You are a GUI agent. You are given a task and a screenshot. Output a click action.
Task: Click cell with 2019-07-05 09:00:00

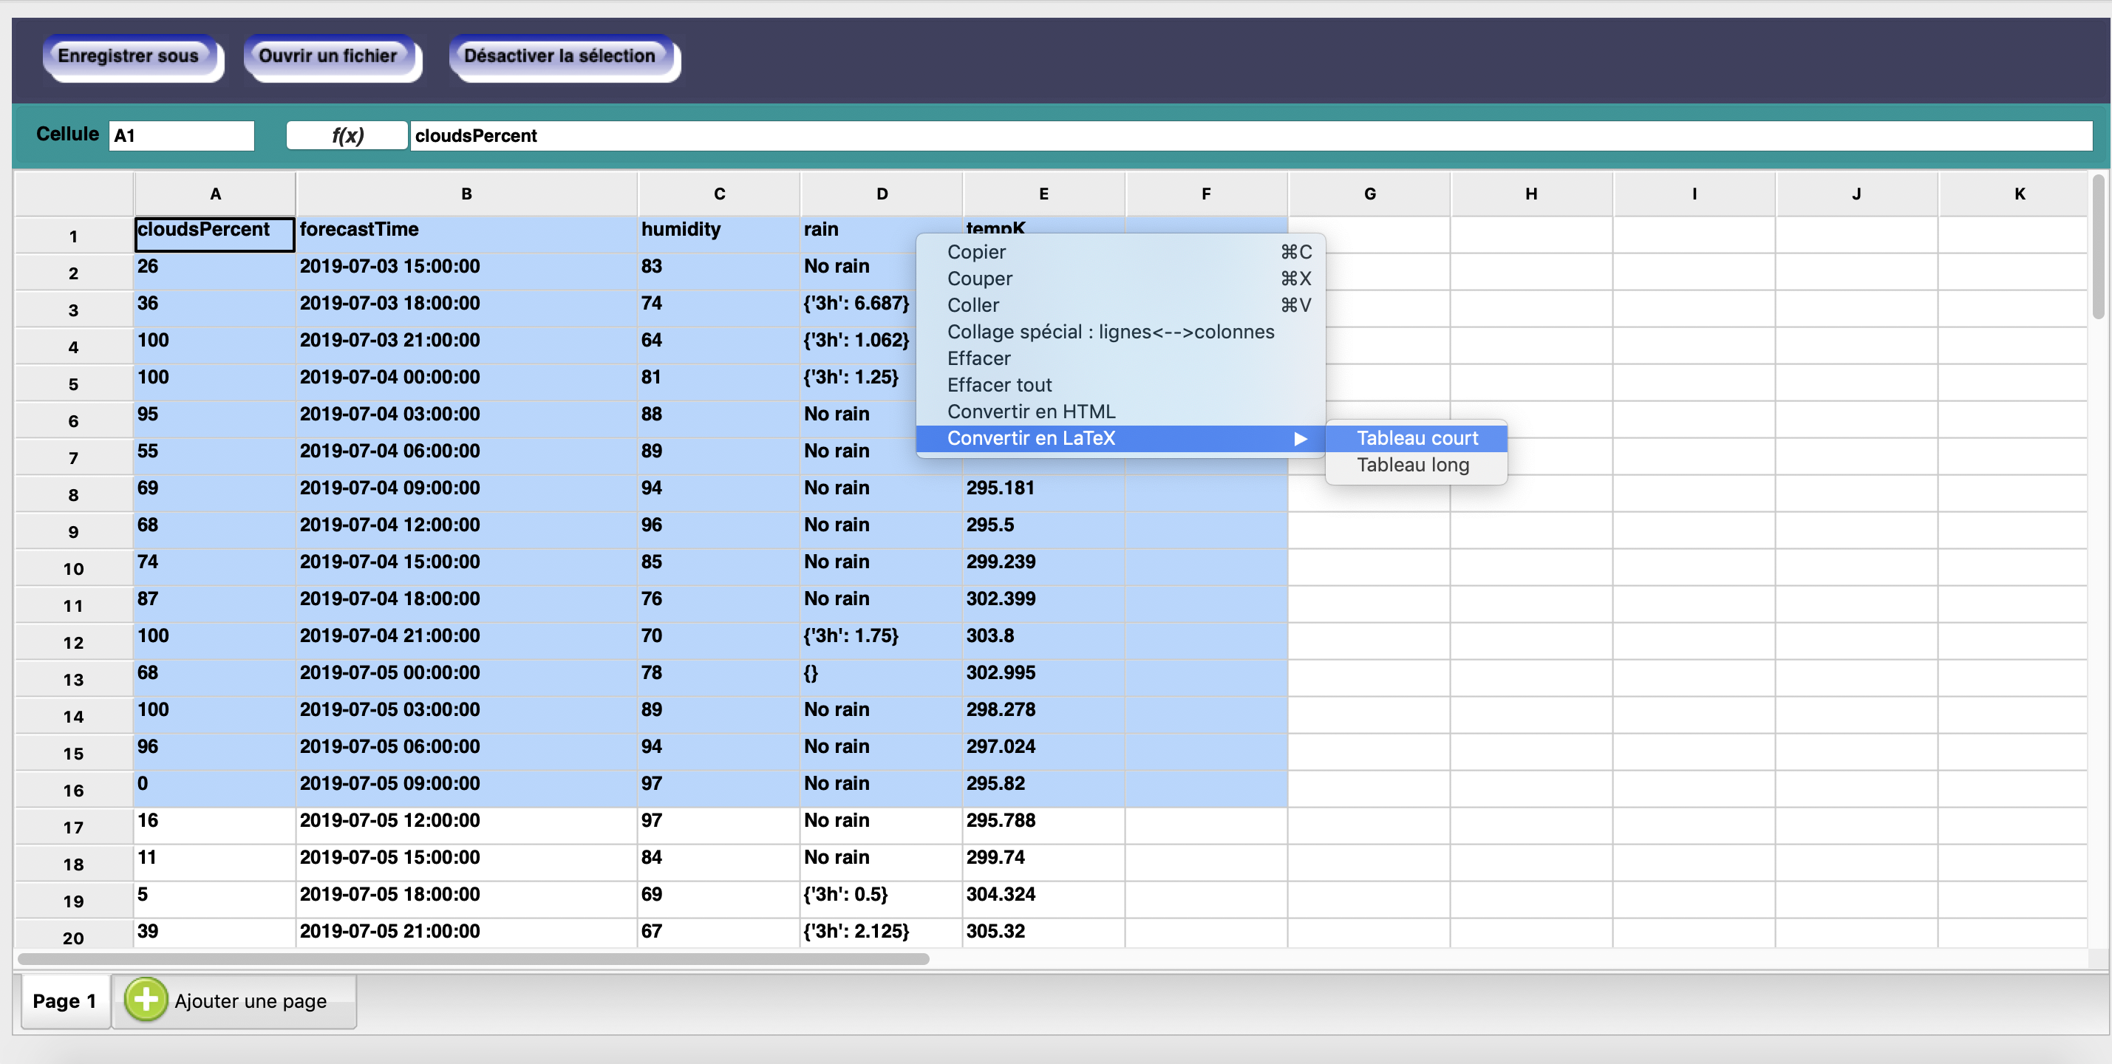[x=466, y=788]
